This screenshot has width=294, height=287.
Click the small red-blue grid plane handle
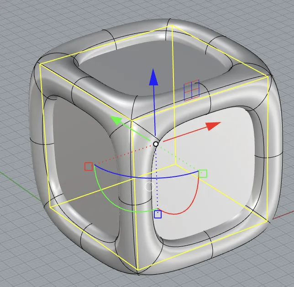(x=191, y=90)
